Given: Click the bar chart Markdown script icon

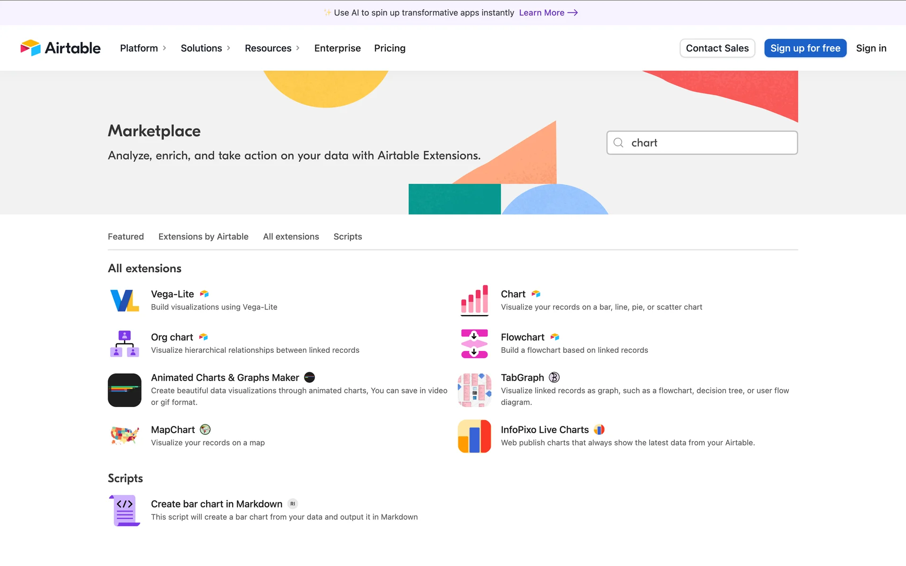Looking at the screenshot, I should click(125, 510).
